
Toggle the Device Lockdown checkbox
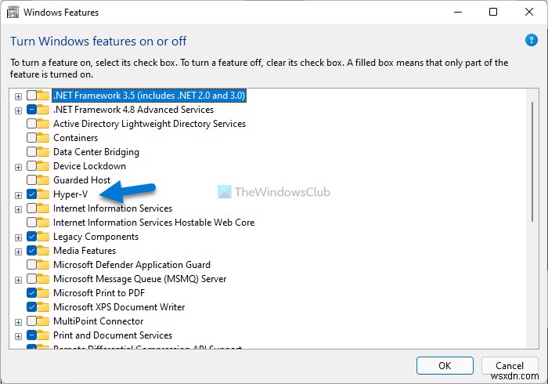pos(31,166)
